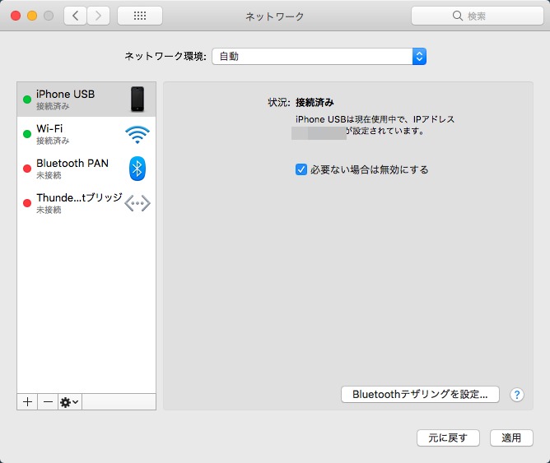Click the Bluetooth PAN icon

[x=137, y=169]
